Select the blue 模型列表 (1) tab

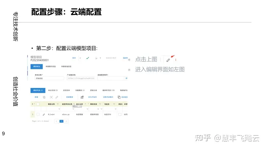[x=38, y=90]
